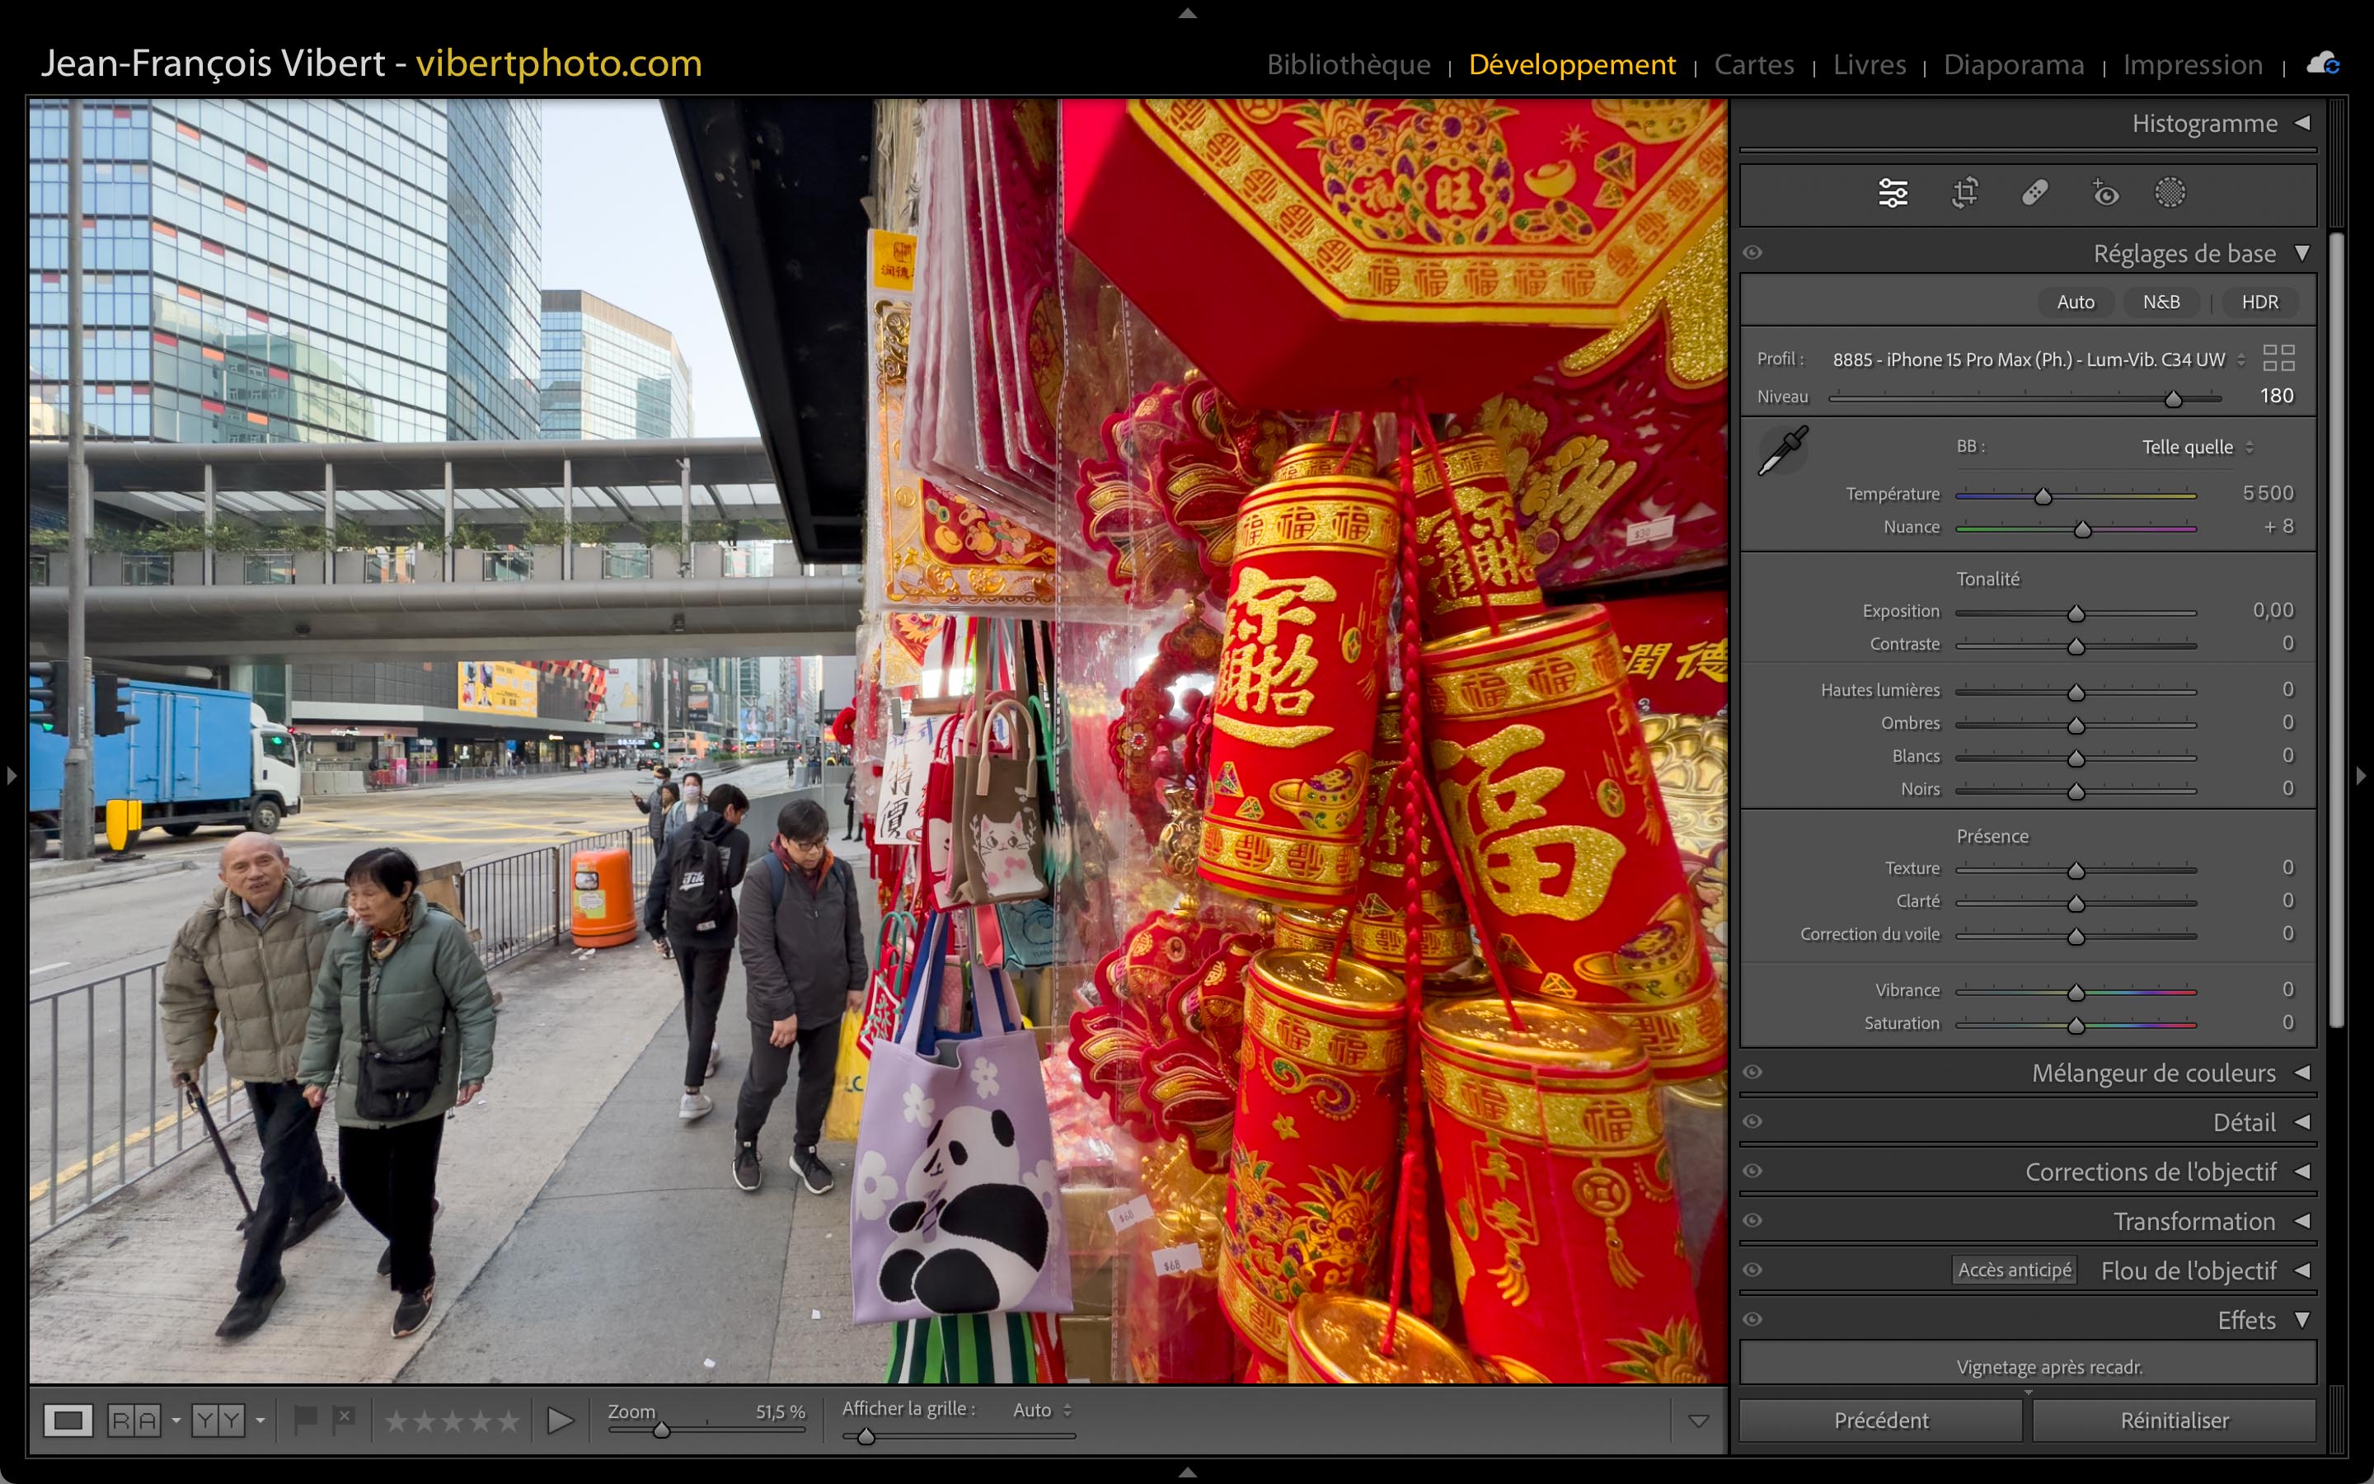Click the Exposition slider handle
Viewport: 2374px width, 1484px height.
[x=2076, y=613]
